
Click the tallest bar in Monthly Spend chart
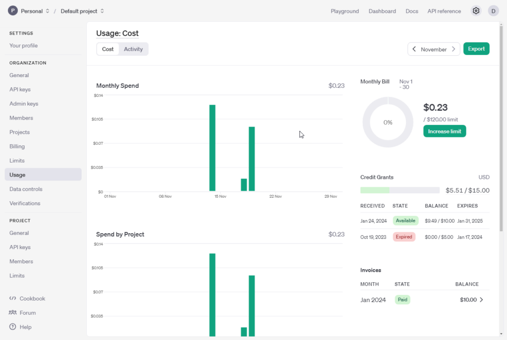[x=212, y=148]
